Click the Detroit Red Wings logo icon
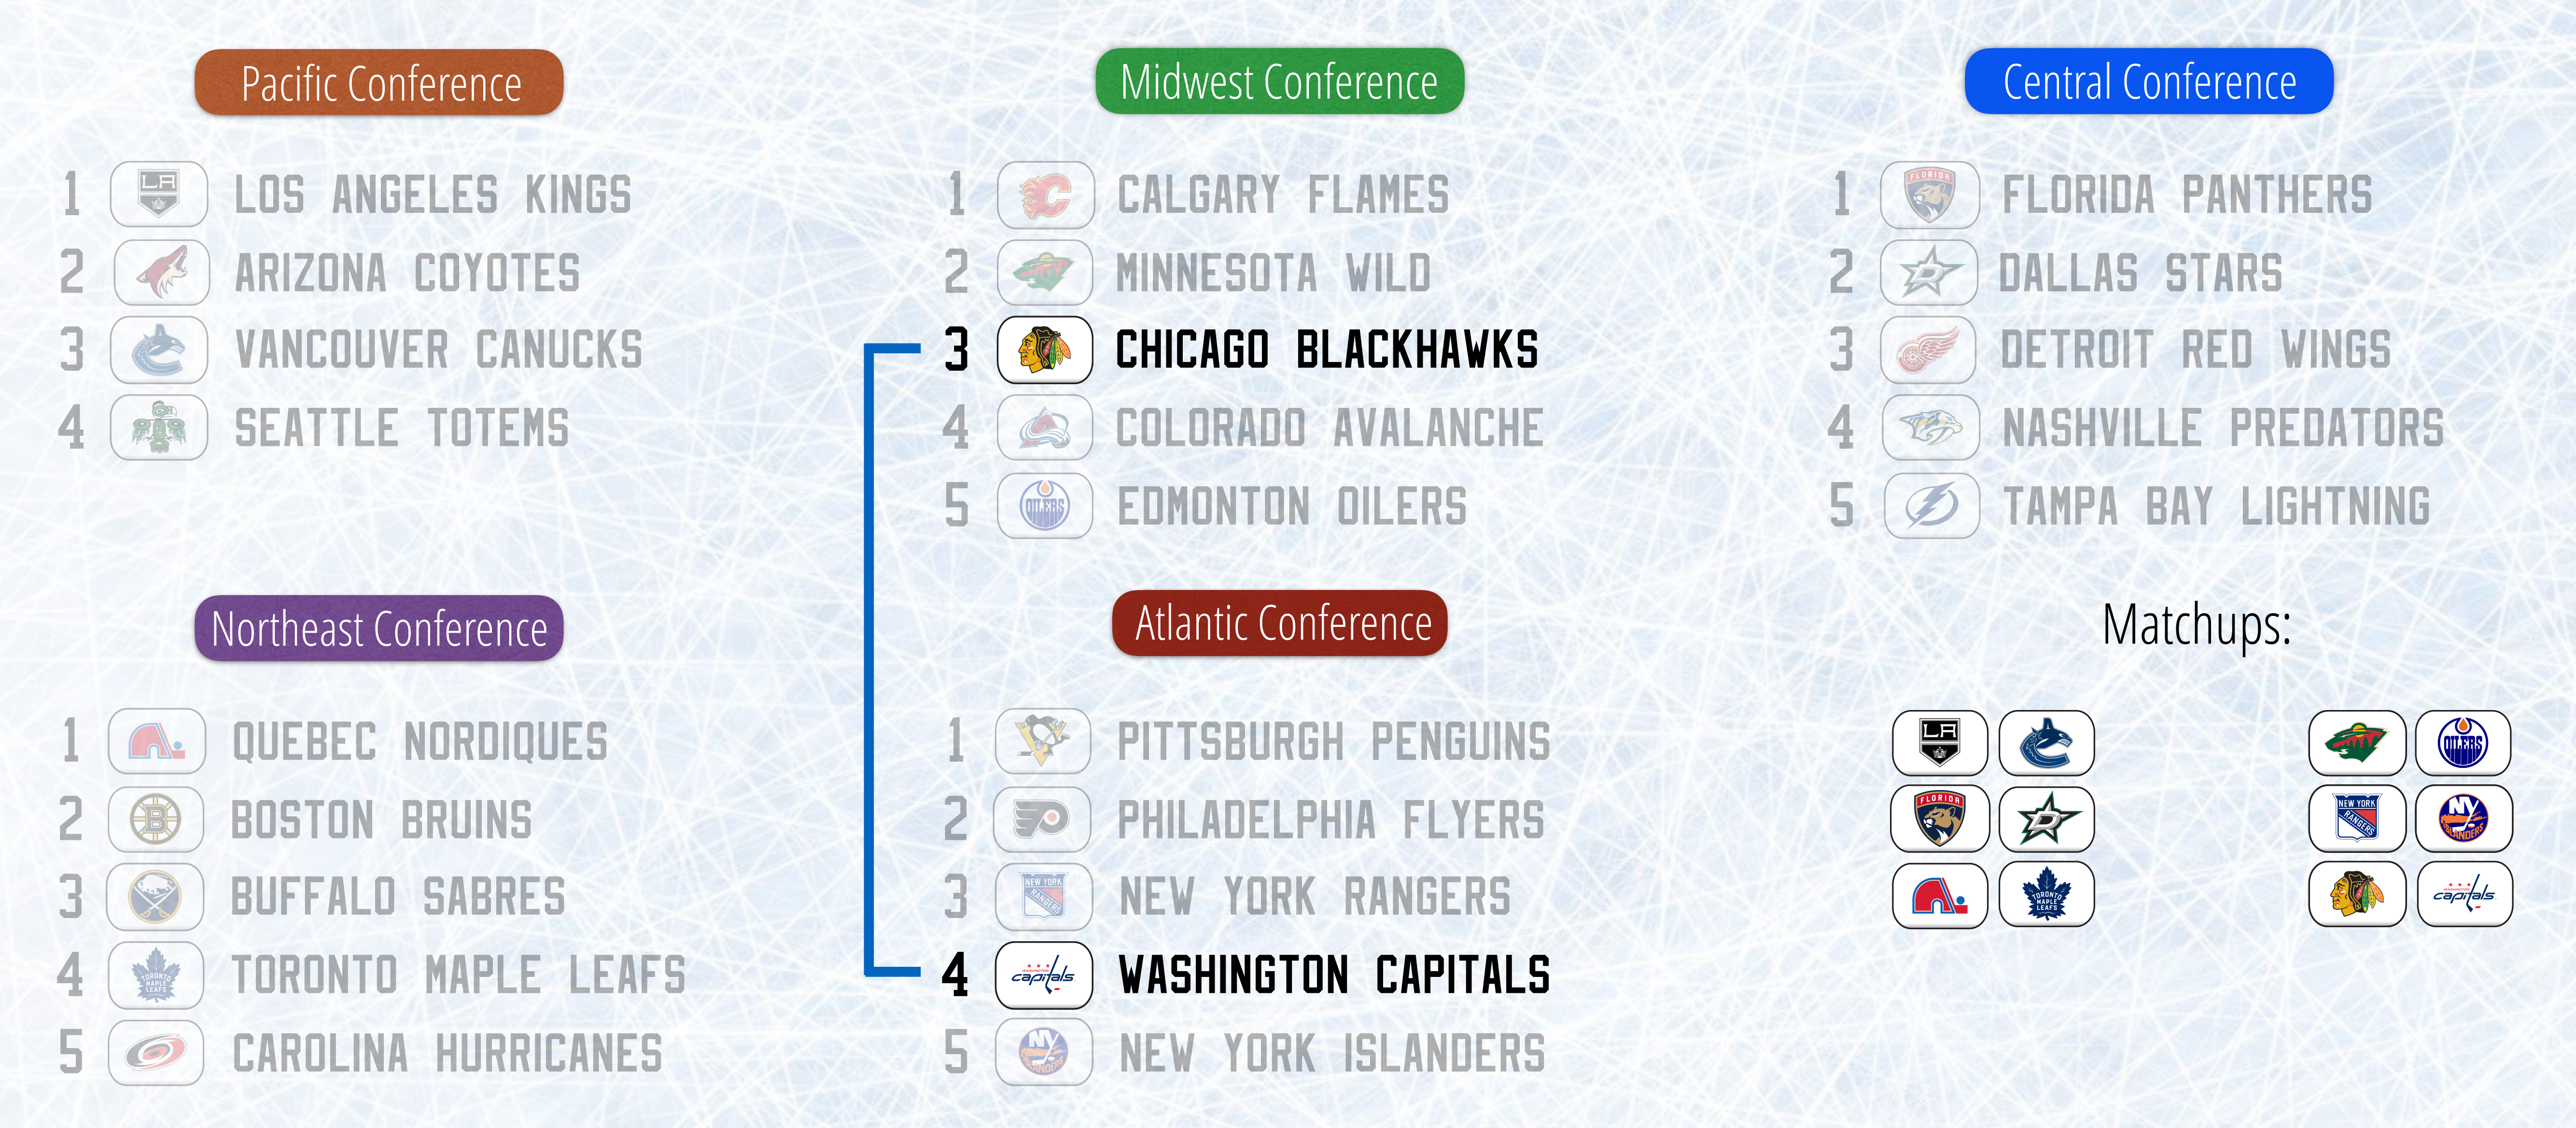The height and width of the screenshot is (1128, 2576). click(x=1929, y=350)
